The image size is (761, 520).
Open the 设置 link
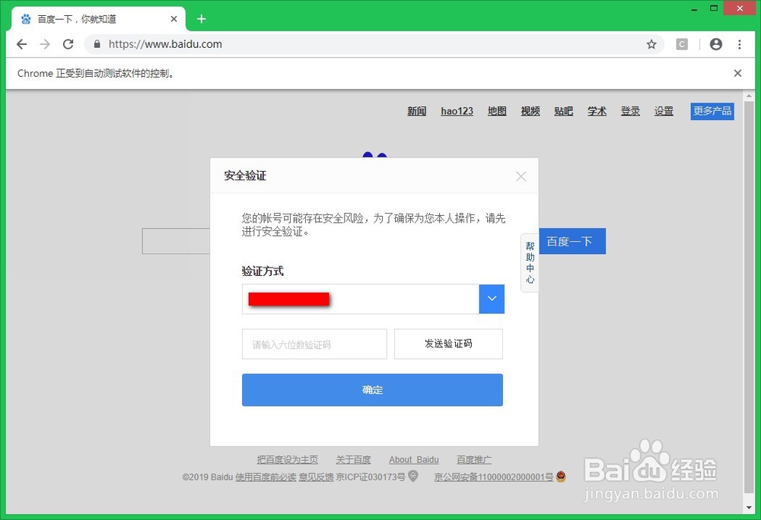(664, 111)
